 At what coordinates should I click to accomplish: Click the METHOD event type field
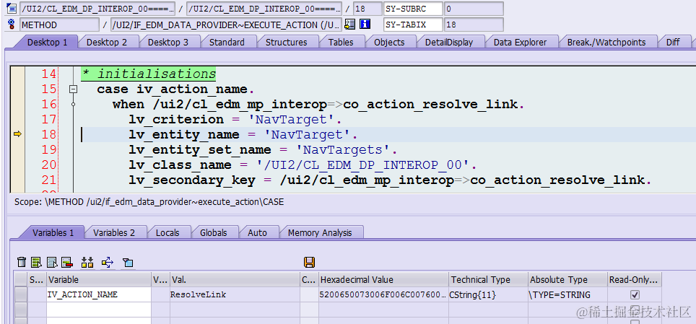pos(59,25)
